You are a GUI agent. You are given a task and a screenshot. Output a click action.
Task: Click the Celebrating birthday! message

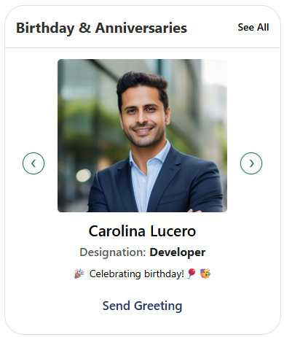point(137,274)
